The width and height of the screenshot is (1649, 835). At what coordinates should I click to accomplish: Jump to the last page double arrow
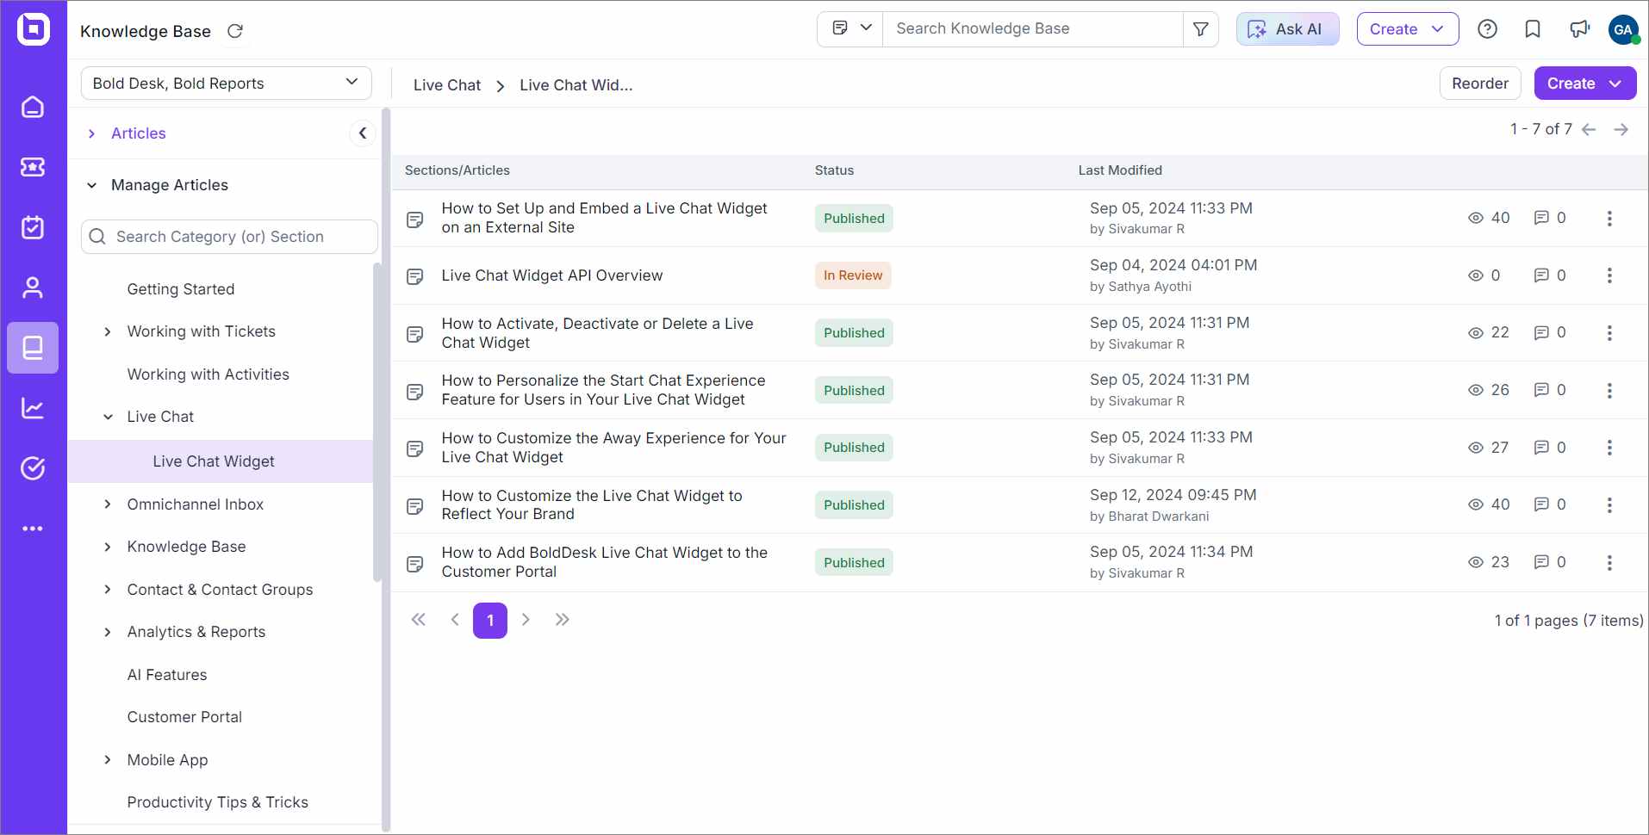(x=563, y=620)
